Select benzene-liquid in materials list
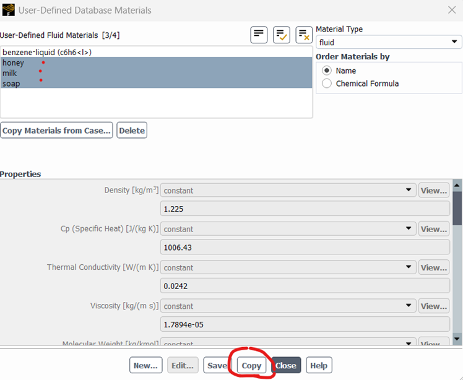This screenshot has height=380, width=463. point(47,52)
